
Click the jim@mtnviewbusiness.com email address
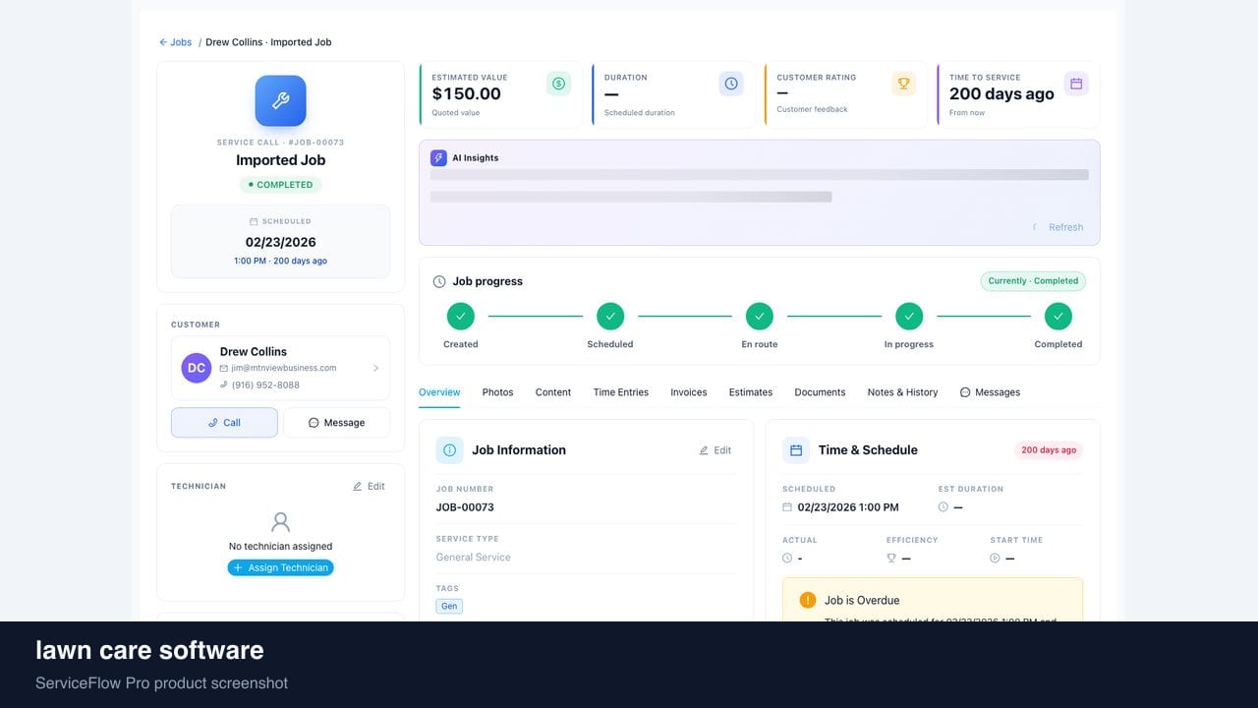tap(284, 368)
